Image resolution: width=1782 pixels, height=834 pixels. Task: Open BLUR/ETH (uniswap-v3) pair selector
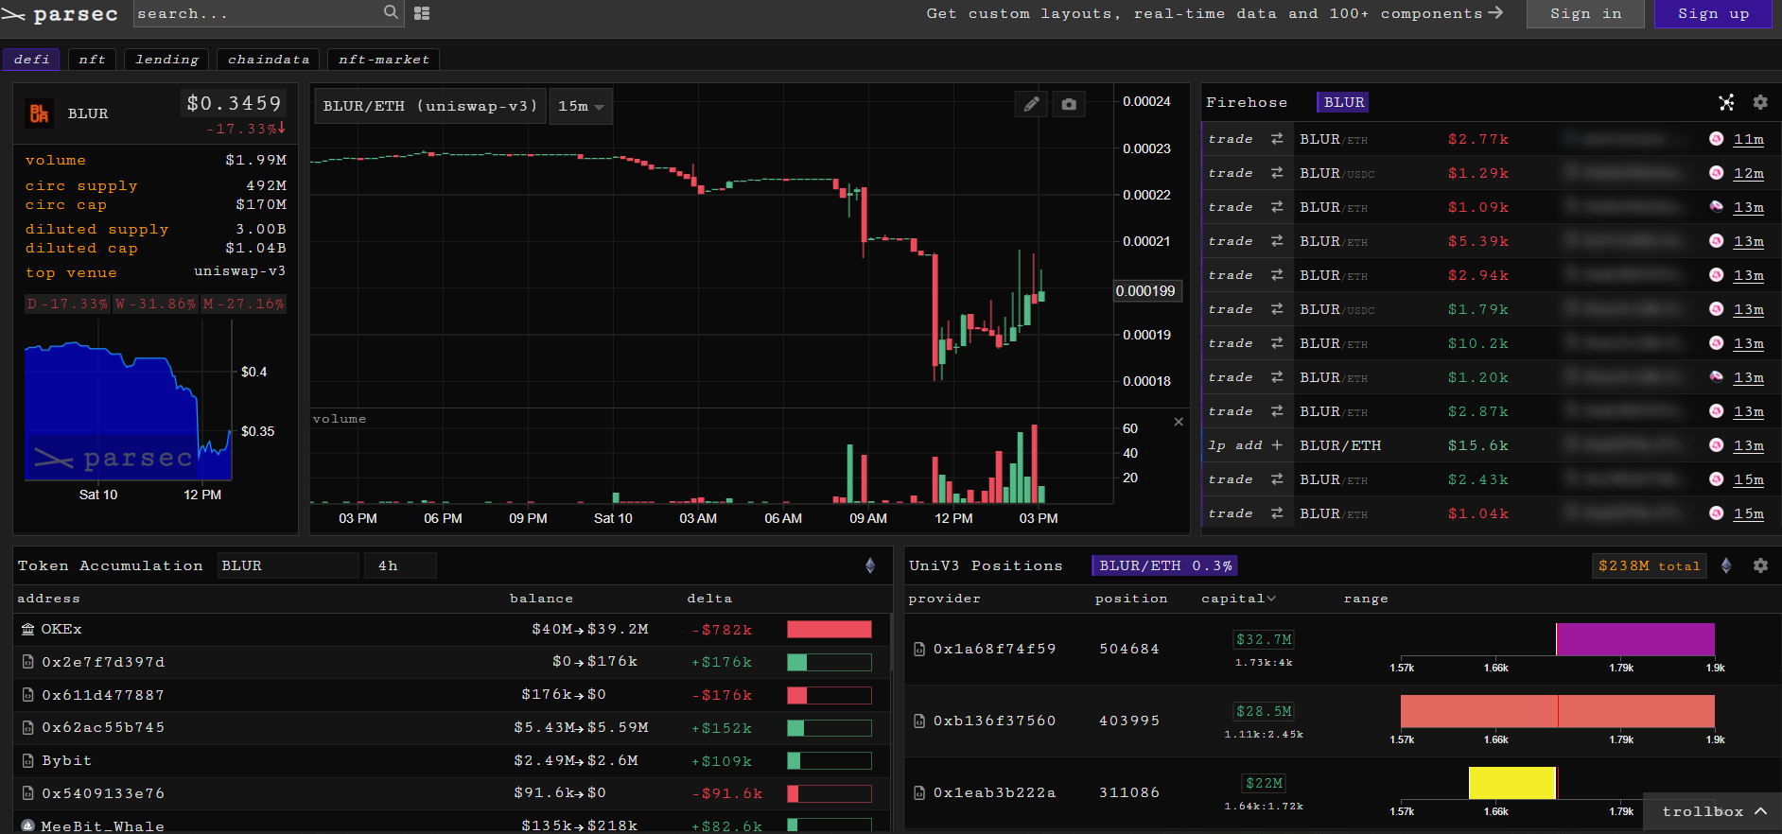(430, 106)
